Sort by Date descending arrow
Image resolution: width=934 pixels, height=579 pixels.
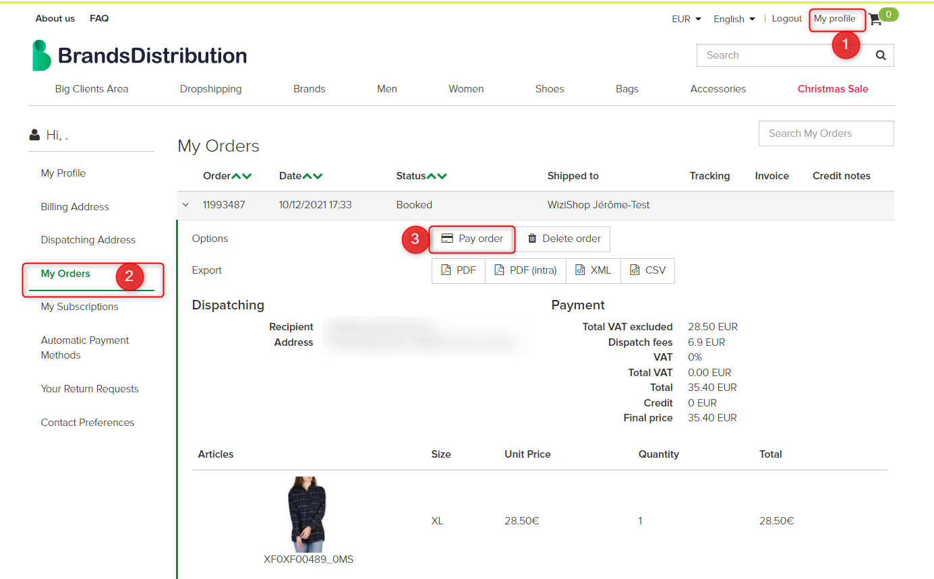318,176
